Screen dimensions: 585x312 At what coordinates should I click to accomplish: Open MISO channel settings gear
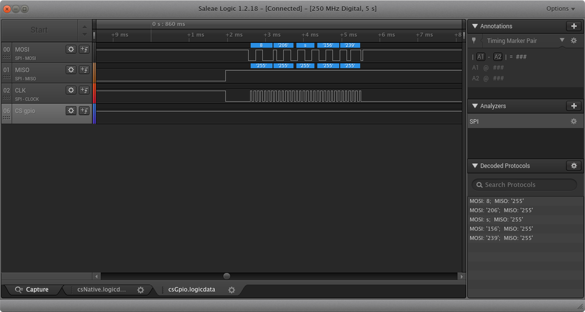(x=71, y=70)
